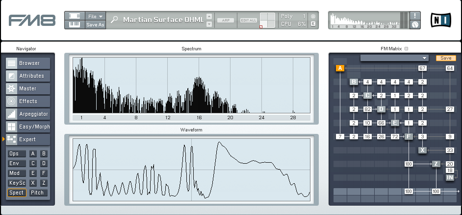This screenshot has height=215, width=462.
Task: Expand the FM Matrix preset dropdown
Action: 395,58
